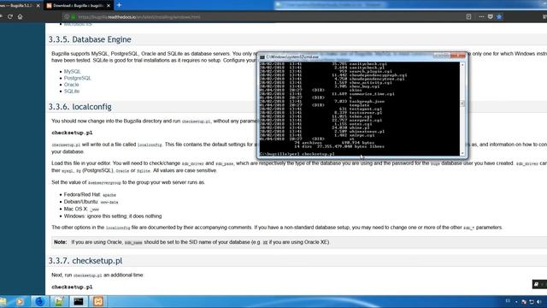Open the Oracle database link
This screenshot has width=547, height=308.
coord(71,85)
